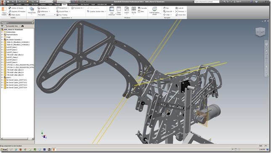
Task: Expand the Relationships folder node
Action: [2, 32]
